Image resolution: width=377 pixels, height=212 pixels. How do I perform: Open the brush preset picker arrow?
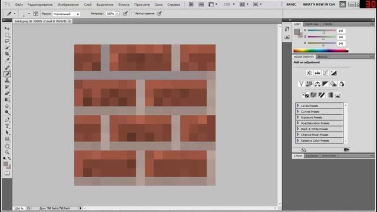pos(29,14)
